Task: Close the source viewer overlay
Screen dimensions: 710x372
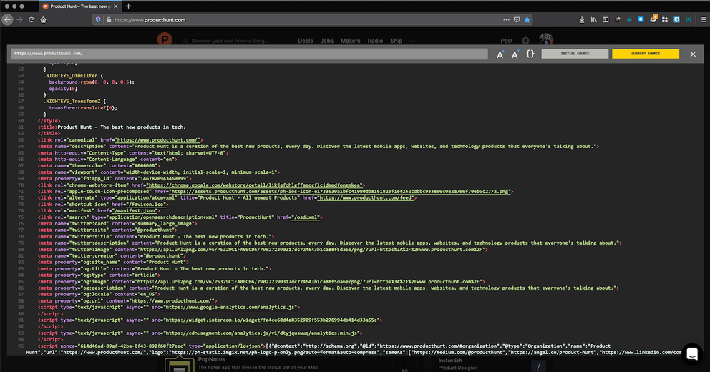Action: pyautogui.click(x=693, y=54)
